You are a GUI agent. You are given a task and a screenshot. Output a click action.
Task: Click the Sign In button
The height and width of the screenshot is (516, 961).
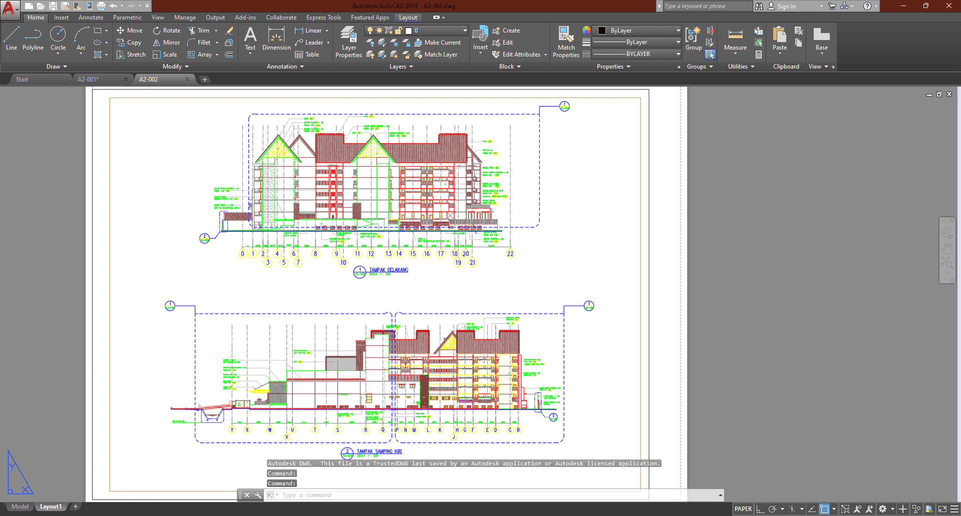(786, 6)
